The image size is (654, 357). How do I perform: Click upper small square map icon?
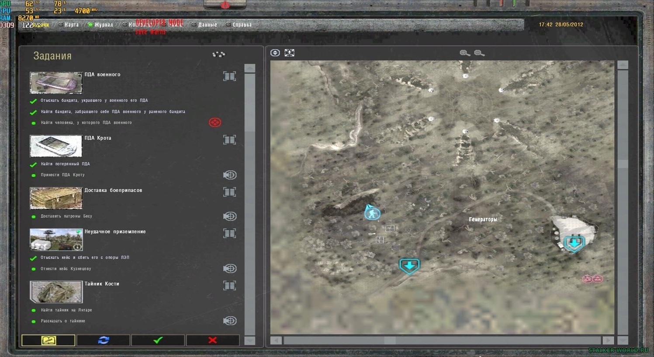390,228
